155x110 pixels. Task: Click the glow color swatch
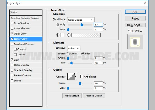click(62, 35)
